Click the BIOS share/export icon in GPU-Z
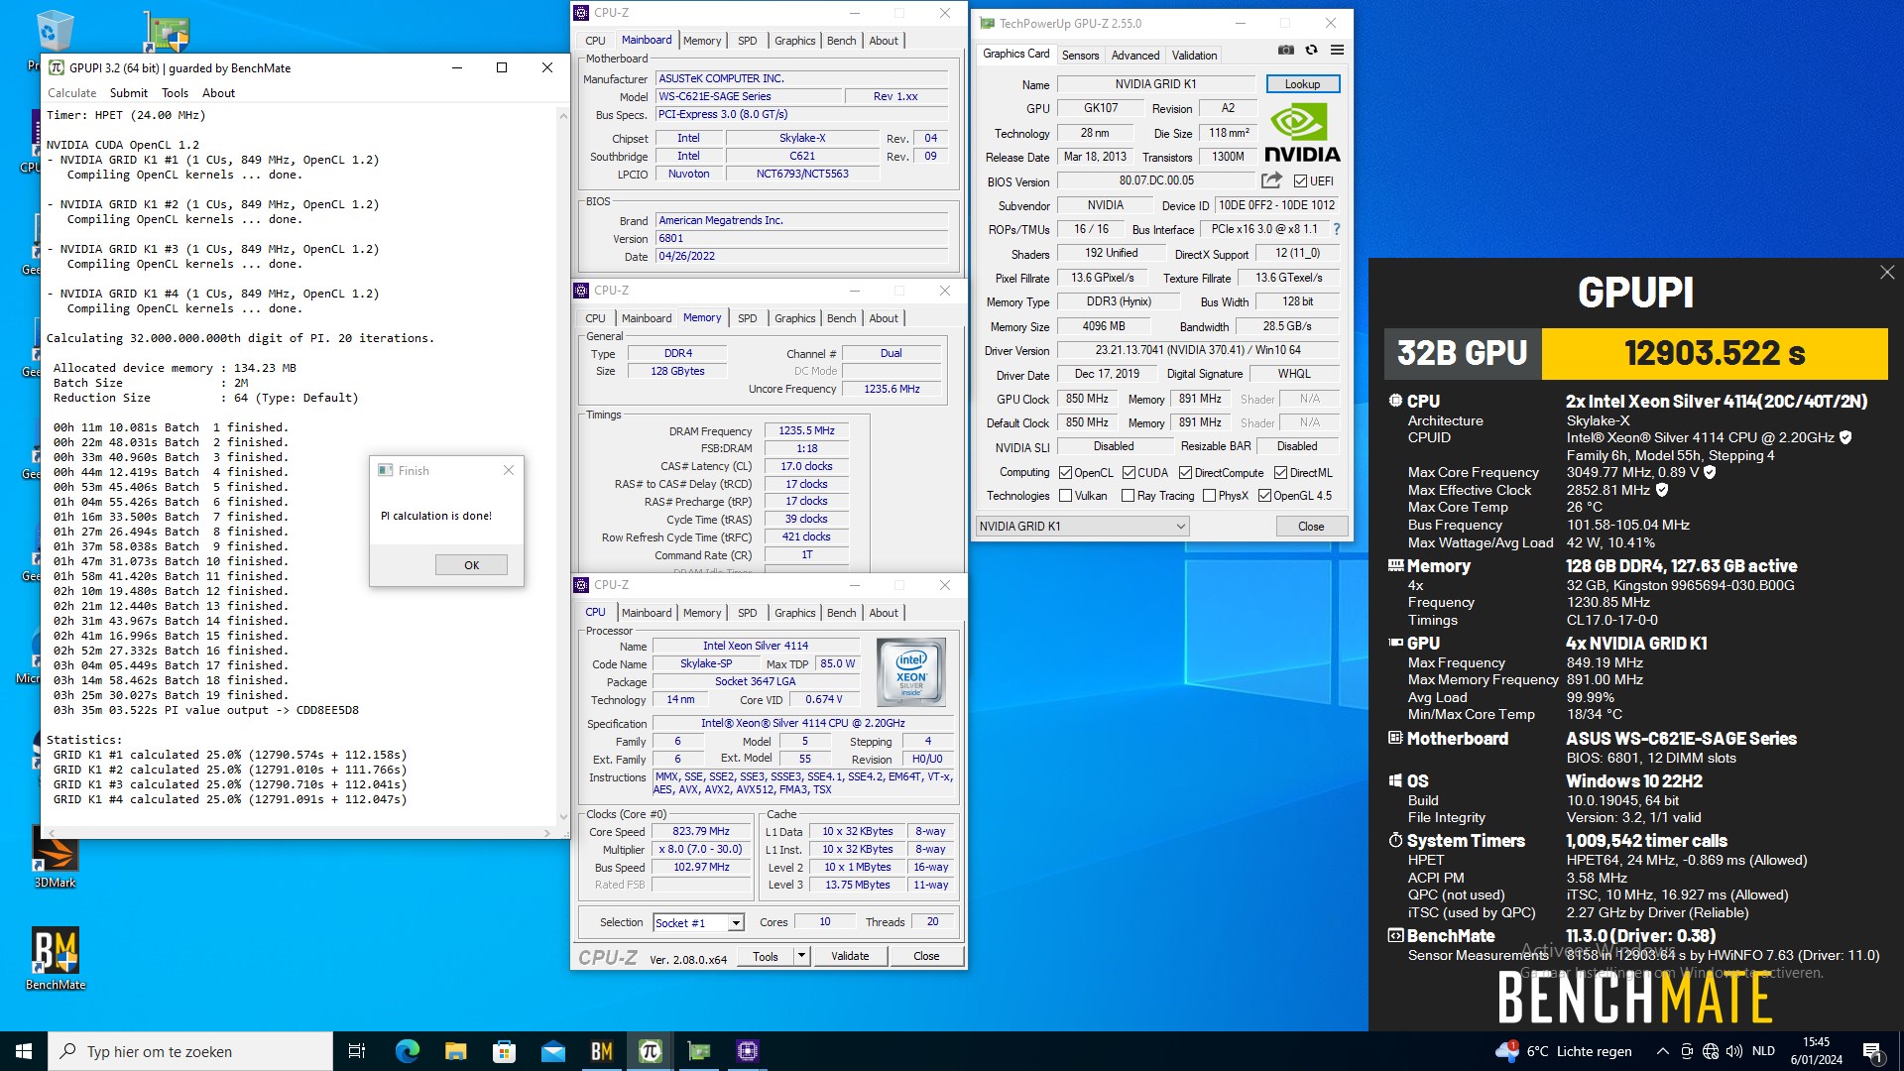1904x1071 pixels. pos(1271,180)
